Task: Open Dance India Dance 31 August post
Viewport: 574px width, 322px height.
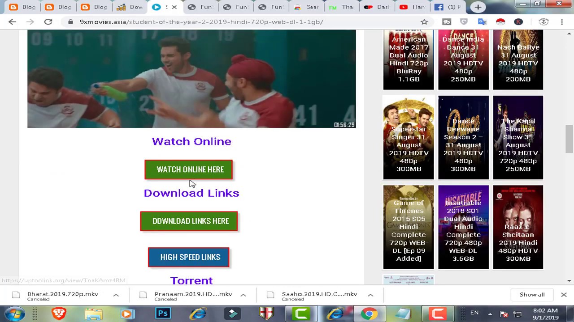Action: coord(463,59)
